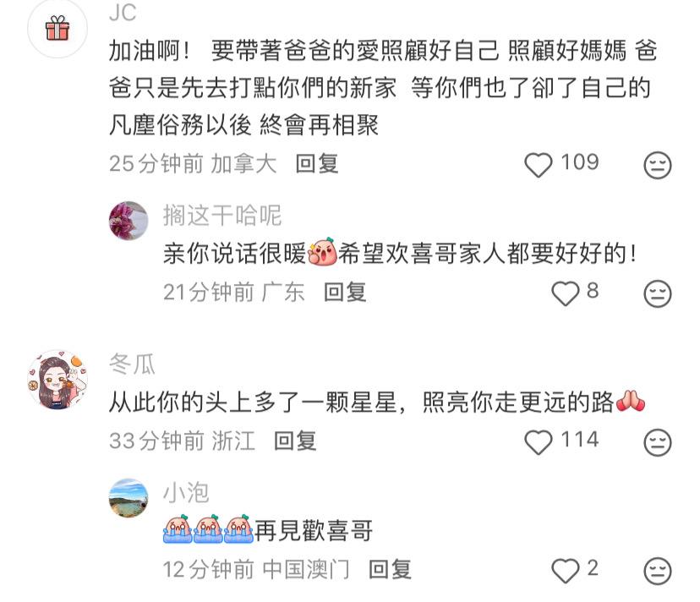Screen dimensions: 700x602
Task: Tap the dislike face on JC's comment
Action: coord(657,165)
